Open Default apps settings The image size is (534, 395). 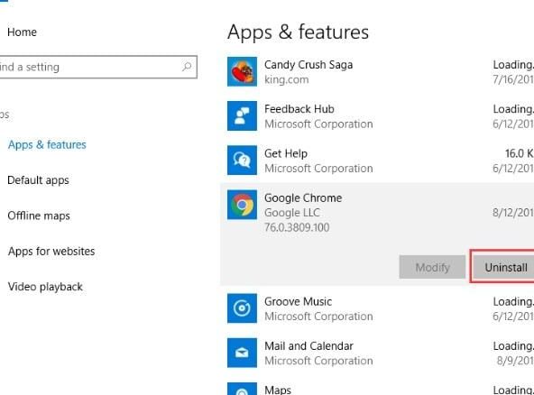(x=38, y=180)
